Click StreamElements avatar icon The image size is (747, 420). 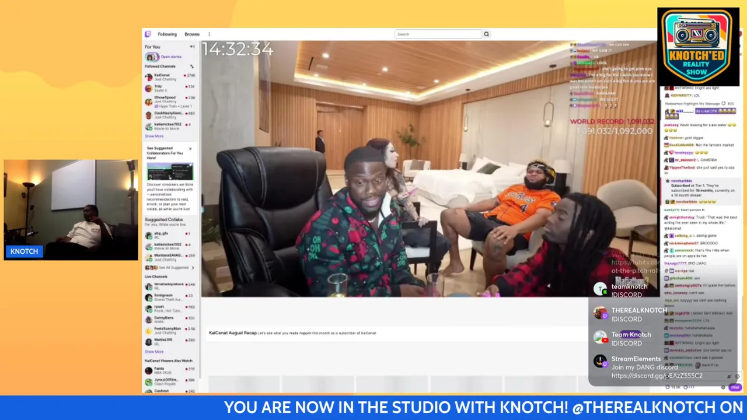coord(601,362)
